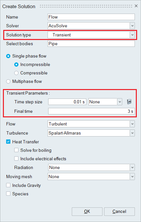Click the Final time input field
Image resolution: width=141 pixels, height=222 pixels.
coord(92,111)
